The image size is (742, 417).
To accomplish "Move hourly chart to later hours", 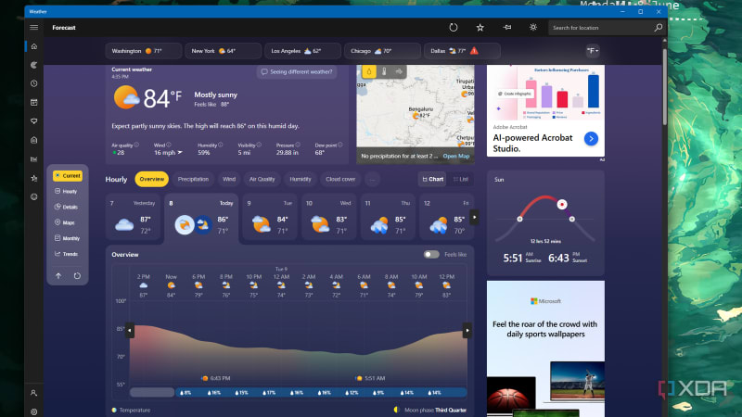I will point(467,330).
